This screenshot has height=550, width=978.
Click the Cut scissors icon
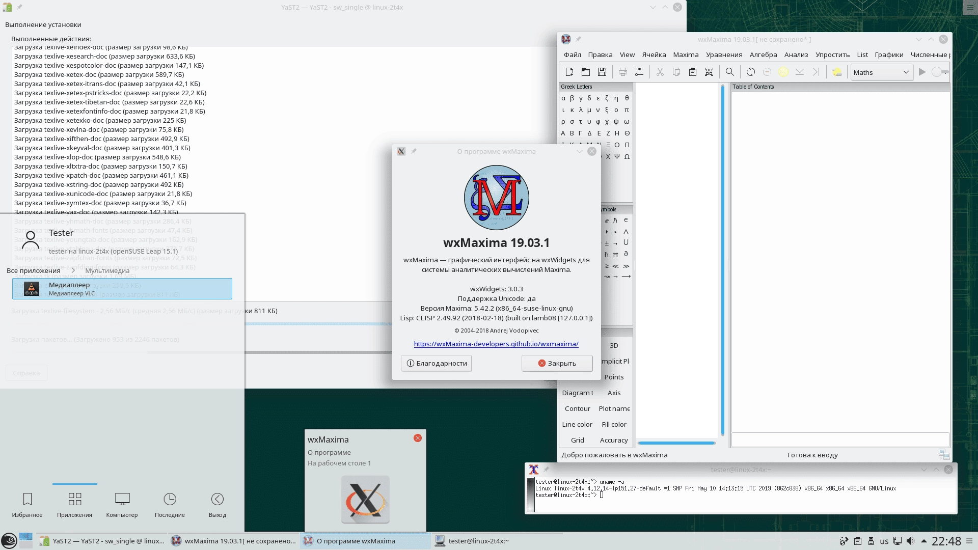(660, 72)
